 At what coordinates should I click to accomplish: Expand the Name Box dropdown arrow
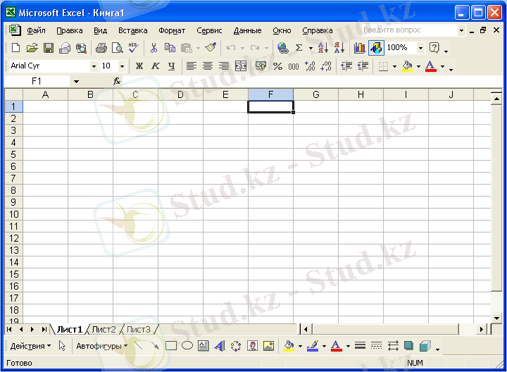tap(76, 82)
